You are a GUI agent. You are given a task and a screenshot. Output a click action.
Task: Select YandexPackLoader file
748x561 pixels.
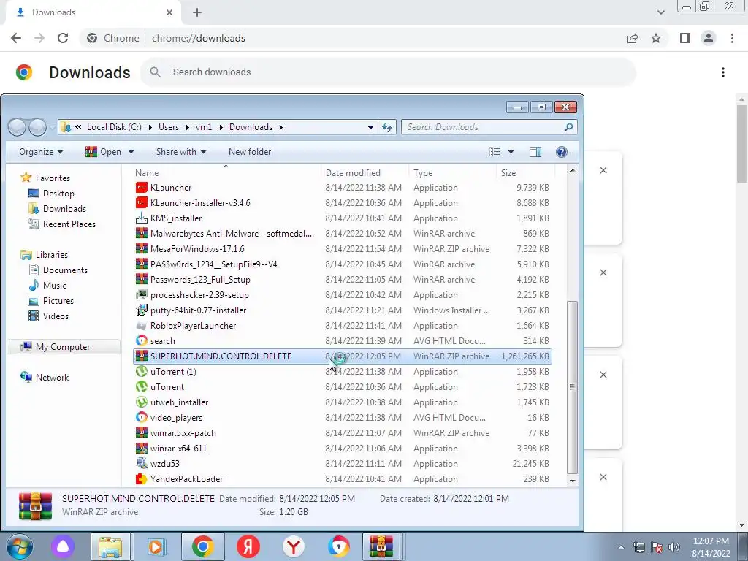[186, 479]
